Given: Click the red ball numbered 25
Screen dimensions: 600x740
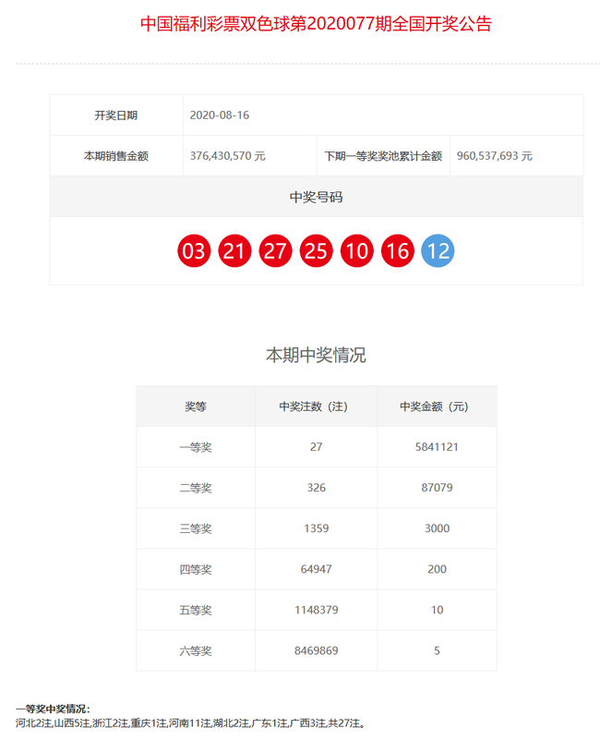Looking at the screenshot, I should click(x=316, y=250).
